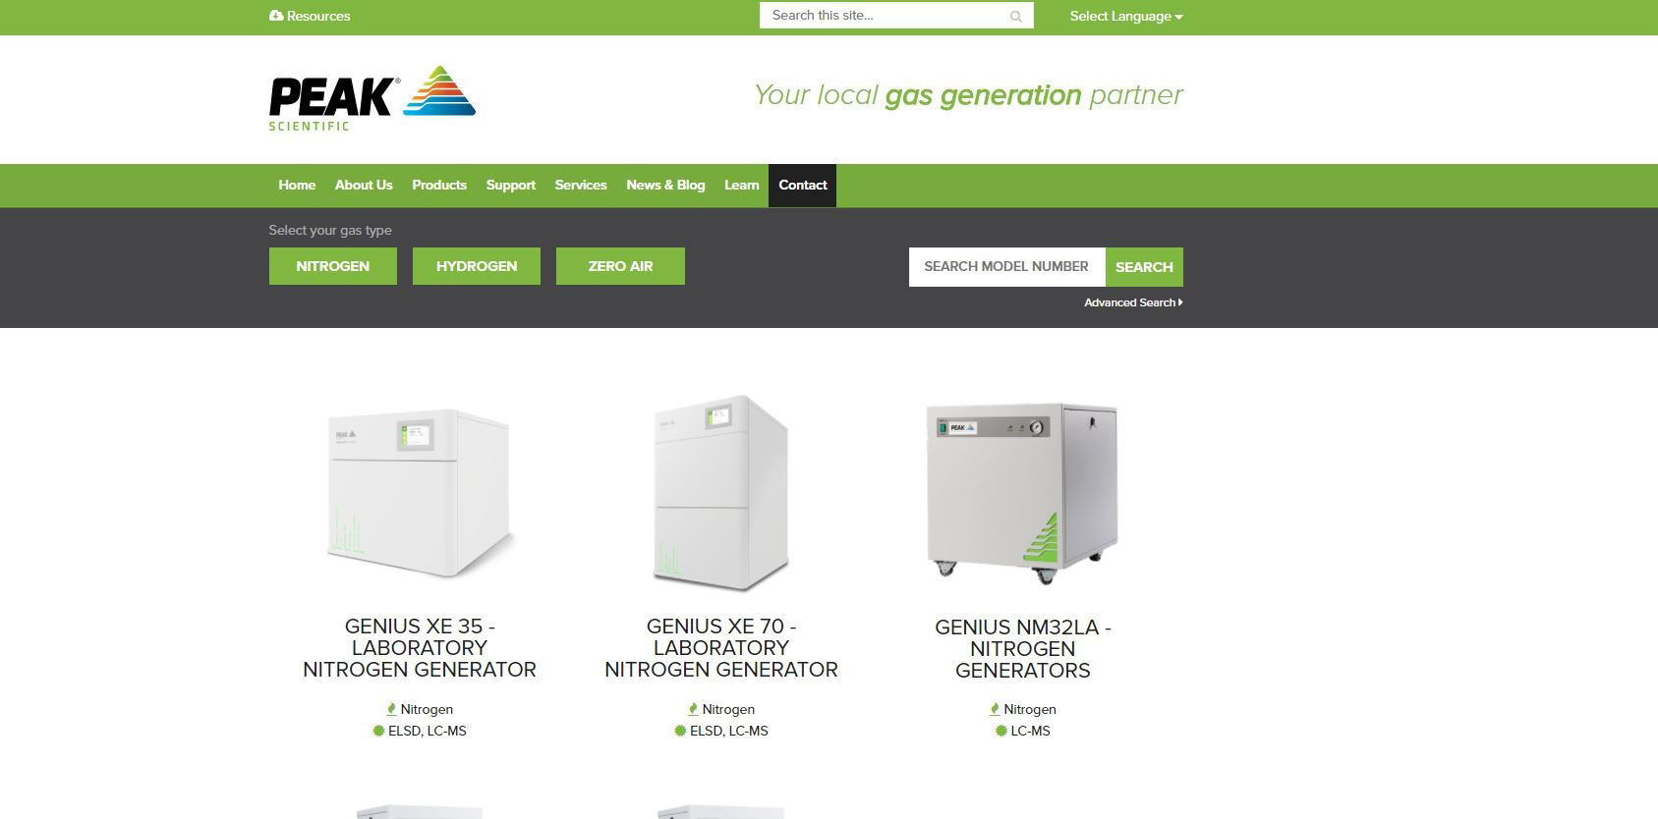Image resolution: width=1658 pixels, height=819 pixels.
Task: Expand the Advanced Search option
Action: coord(1133,302)
